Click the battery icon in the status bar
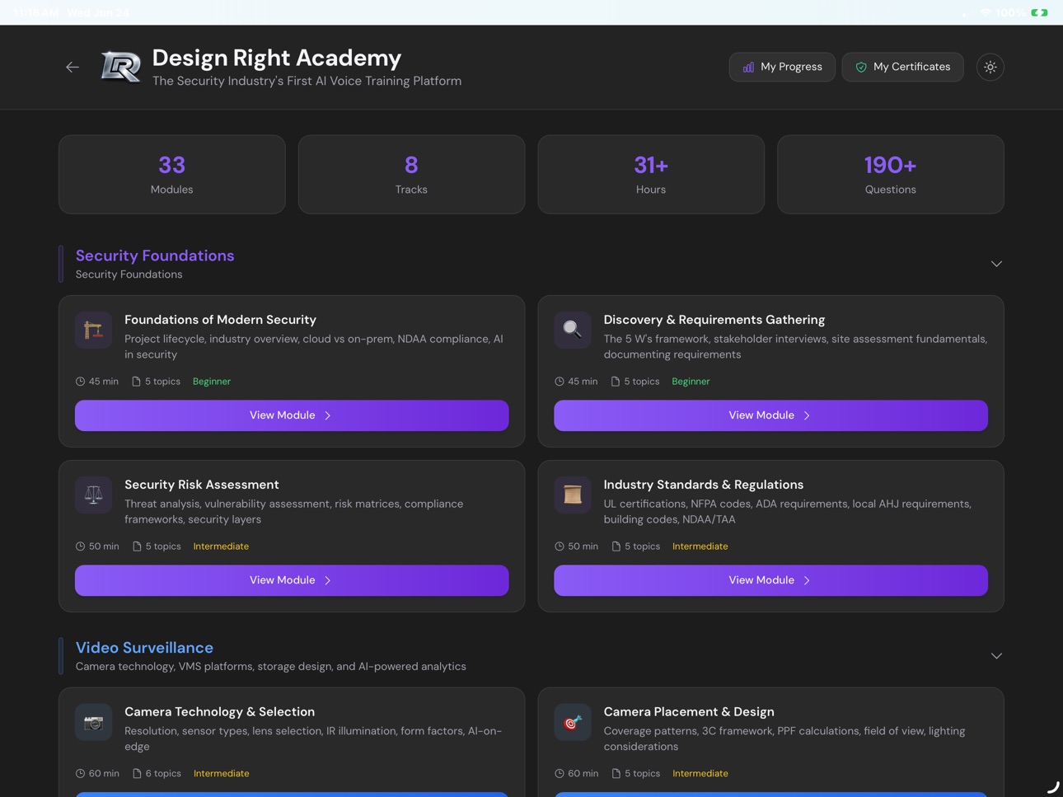 (1040, 12)
